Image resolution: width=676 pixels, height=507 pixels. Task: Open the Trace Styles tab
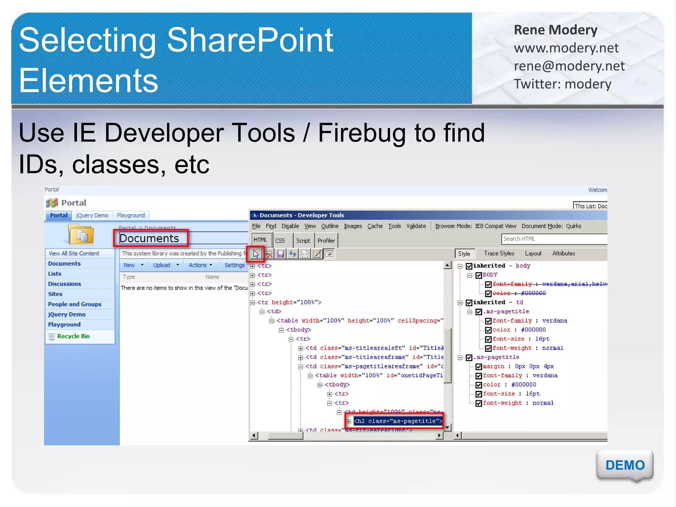(499, 253)
